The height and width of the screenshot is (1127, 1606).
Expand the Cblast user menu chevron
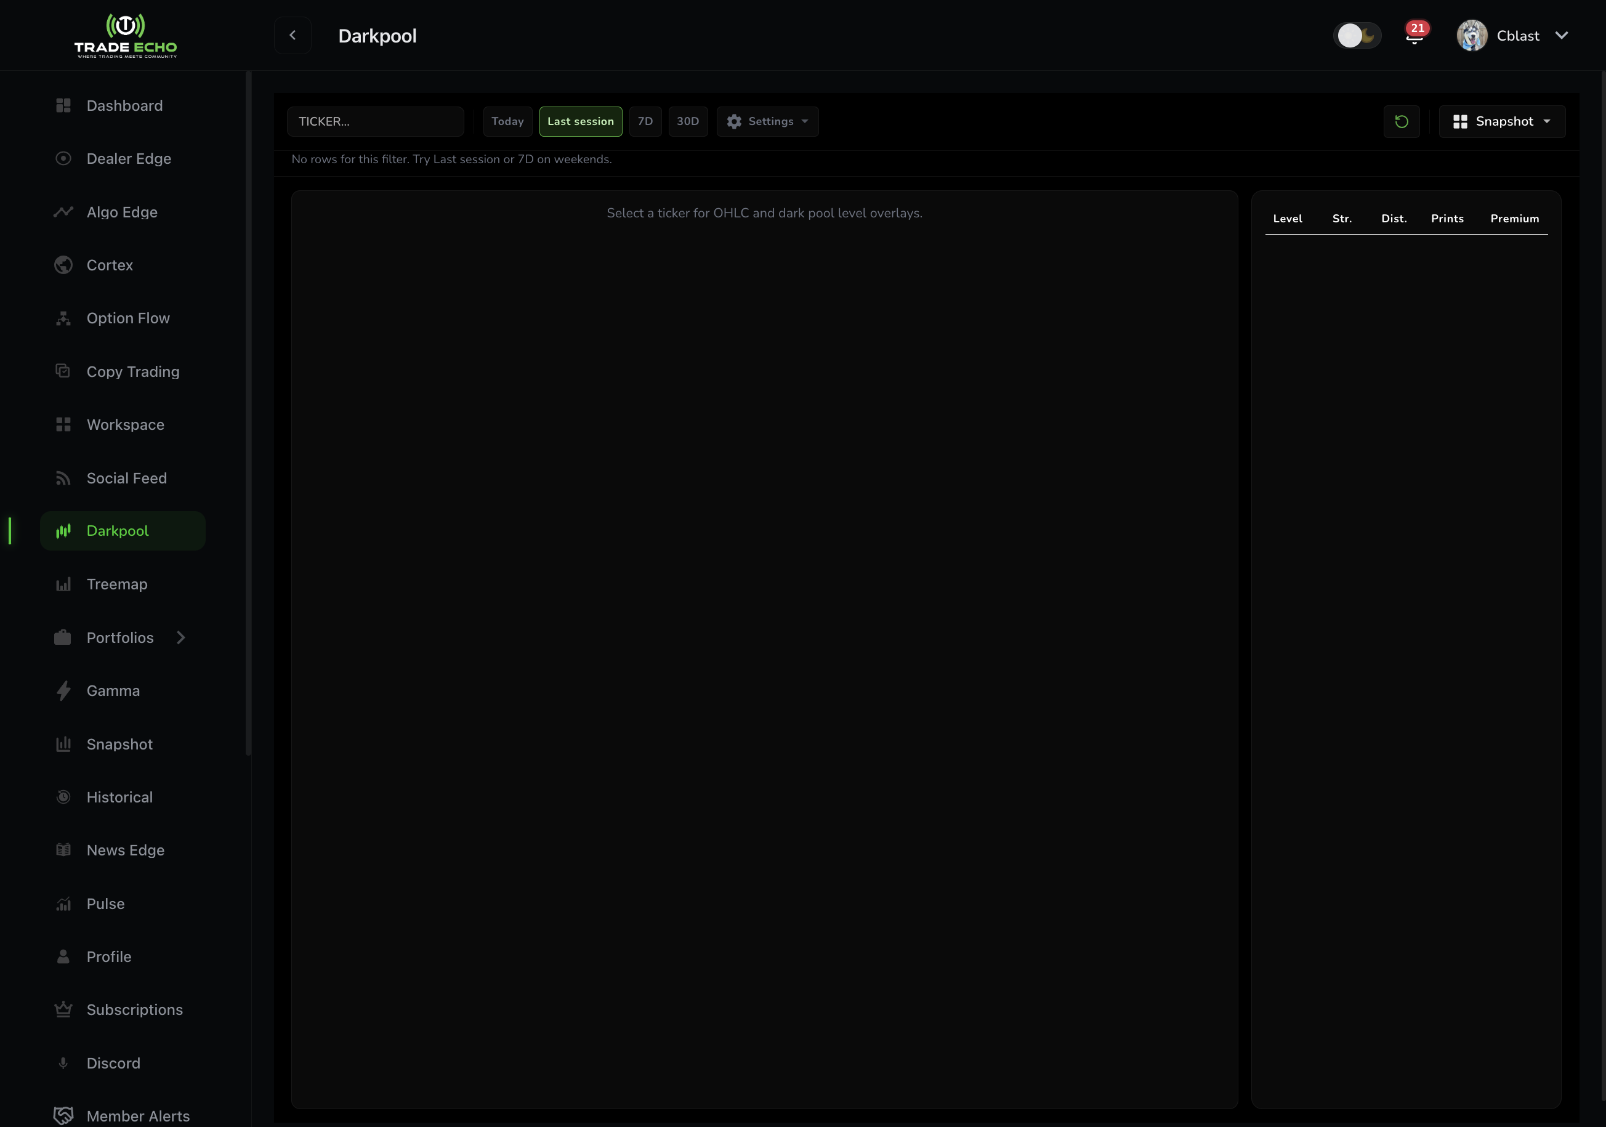click(1561, 36)
